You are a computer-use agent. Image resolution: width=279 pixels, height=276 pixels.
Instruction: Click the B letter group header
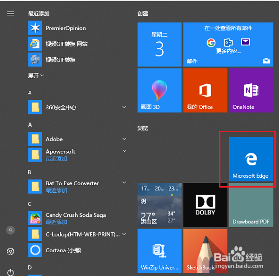[x=30, y=172]
